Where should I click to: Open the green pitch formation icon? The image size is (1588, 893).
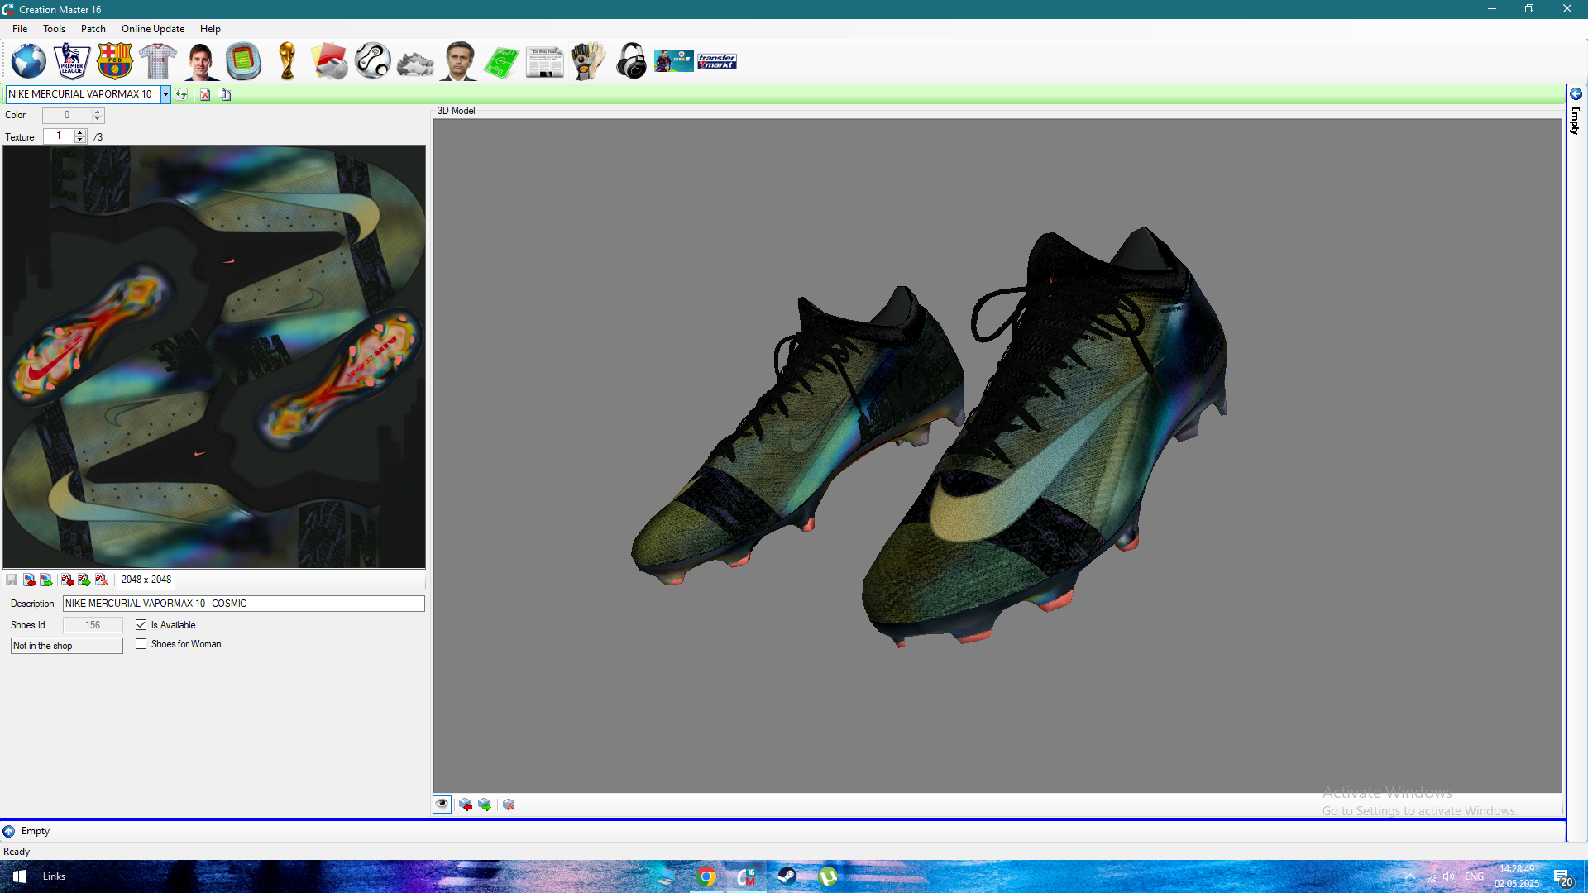point(501,62)
